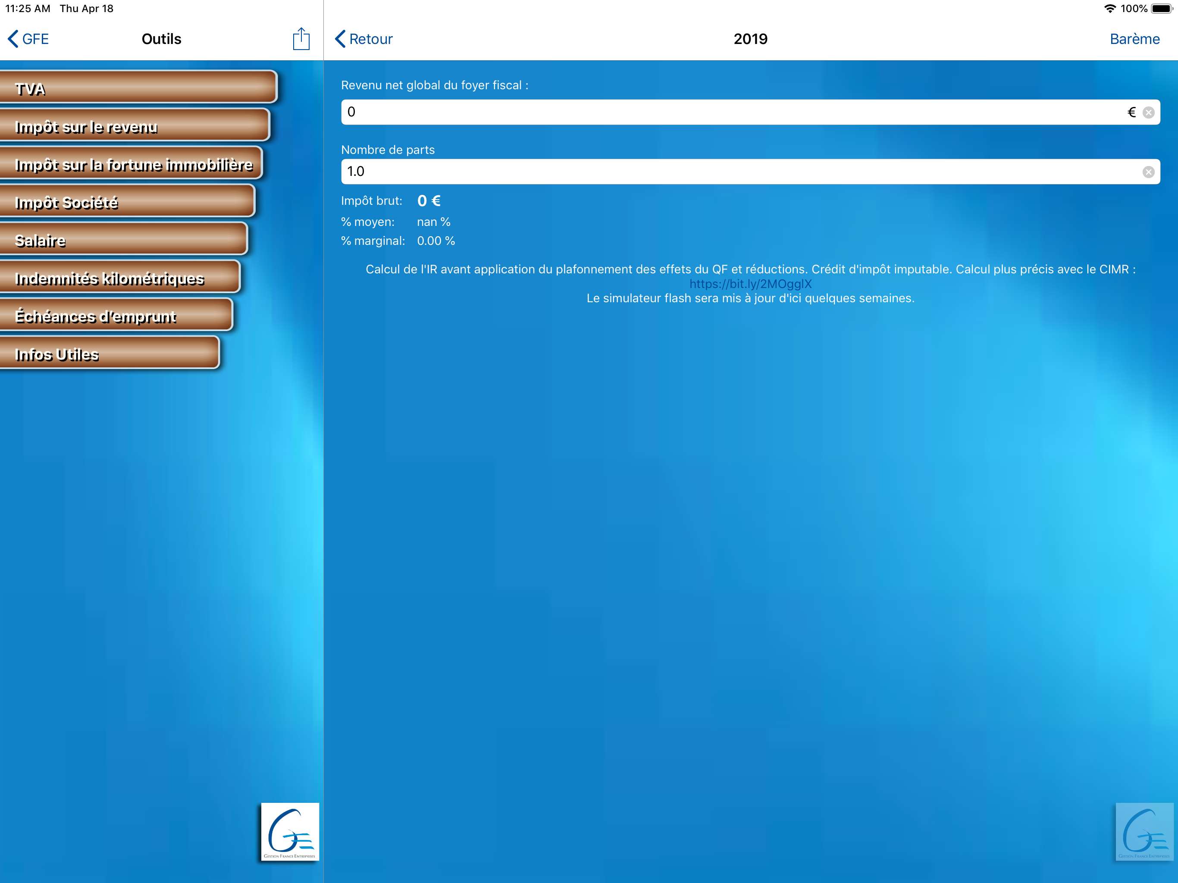This screenshot has width=1178, height=883.
Task: Open the bit.ly CIMR link
Action: (750, 284)
